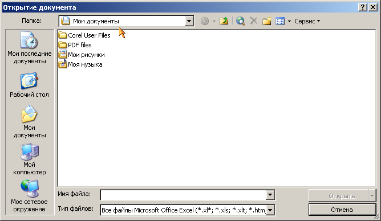Click the Открыть button

[x=338, y=196]
